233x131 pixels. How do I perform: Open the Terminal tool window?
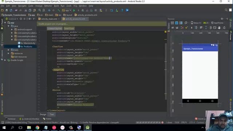10,119
